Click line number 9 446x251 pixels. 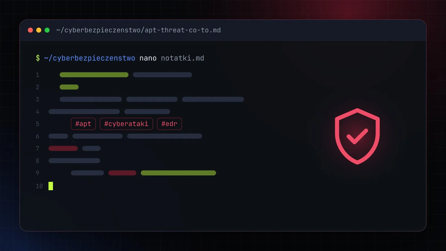(x=37, y=173)
